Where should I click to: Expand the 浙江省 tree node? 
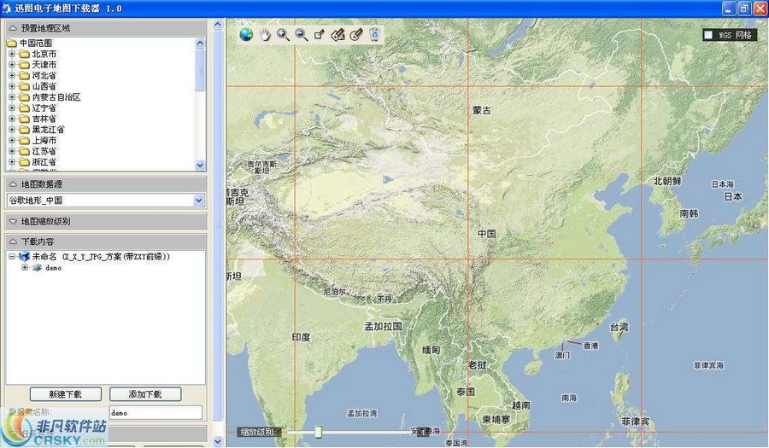pos(12,162)
